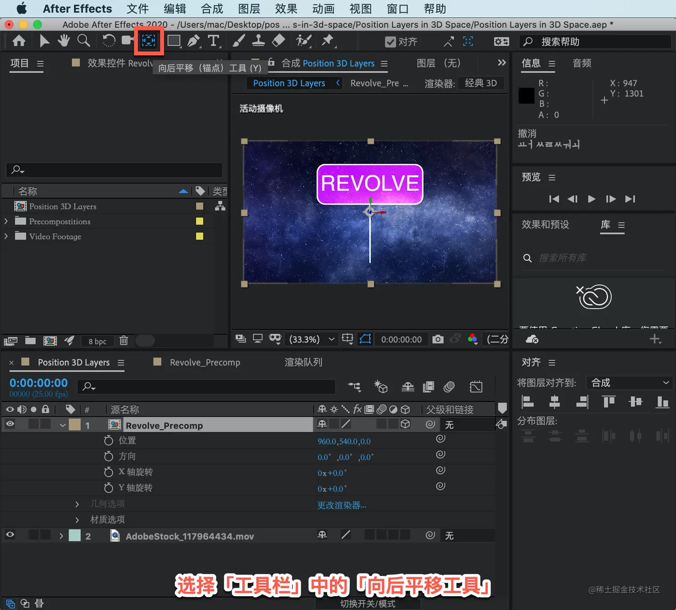
Task: Select the Pen tool
Action: tap(194, 41)
